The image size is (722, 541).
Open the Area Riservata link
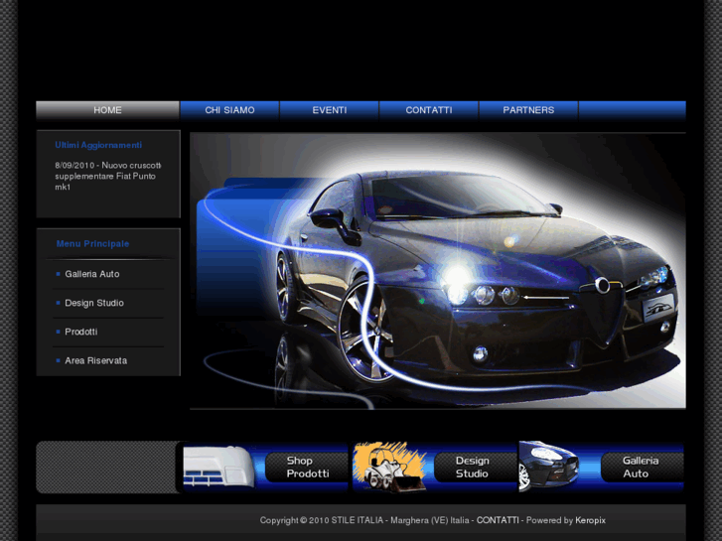96,360
